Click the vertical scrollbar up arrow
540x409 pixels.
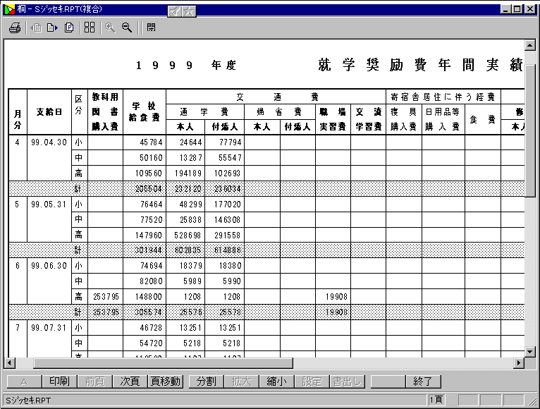point(530,46)
